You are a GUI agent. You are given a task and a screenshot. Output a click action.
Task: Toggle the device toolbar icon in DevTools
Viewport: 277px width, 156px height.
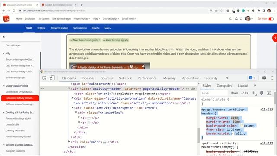pos(52,78)
